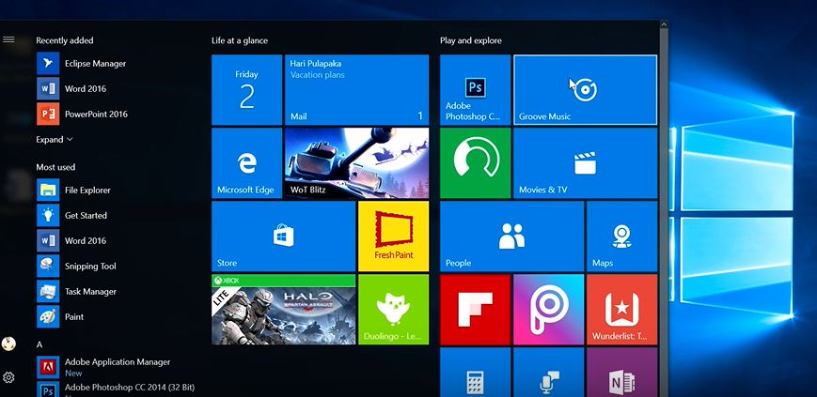Launch the Movies & TV tile
Screen dimensions: 817x397
[x=585, y=163]
